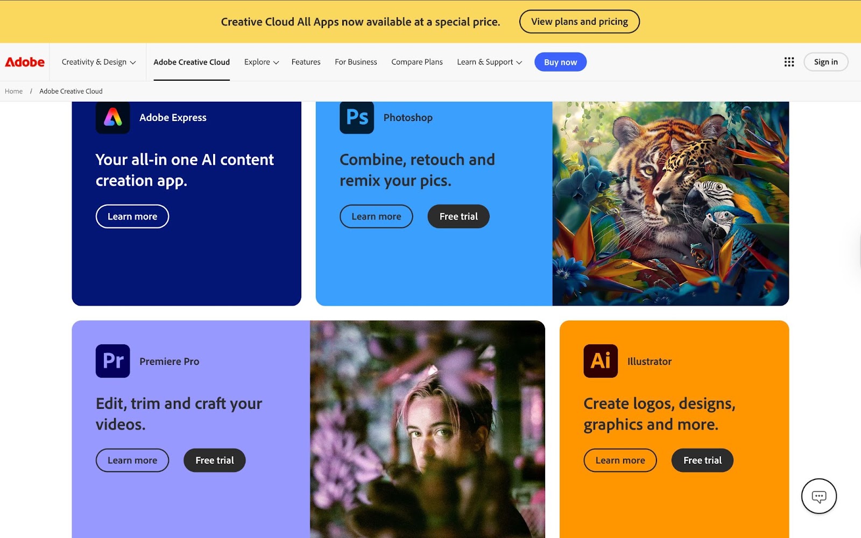Click 'Combine, retouch and remix your pics' heading
The image size is (861, 538).
click(x=417, y=170)
